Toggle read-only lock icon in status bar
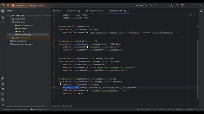The image size is (204, 114). pyautogui.click(x=201, y=109)
